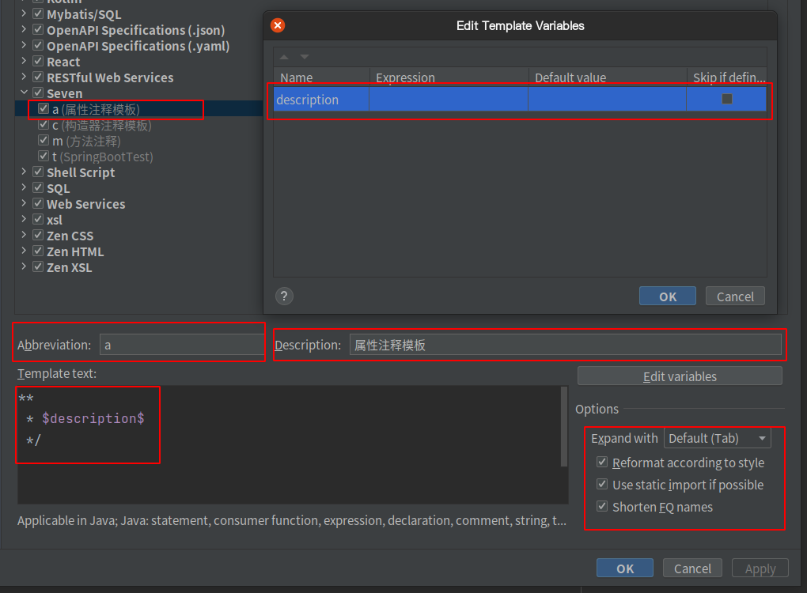This screenshot has height=593, width=807.
Task: Move variable down with down arrow
Action: tap(305, 57)
